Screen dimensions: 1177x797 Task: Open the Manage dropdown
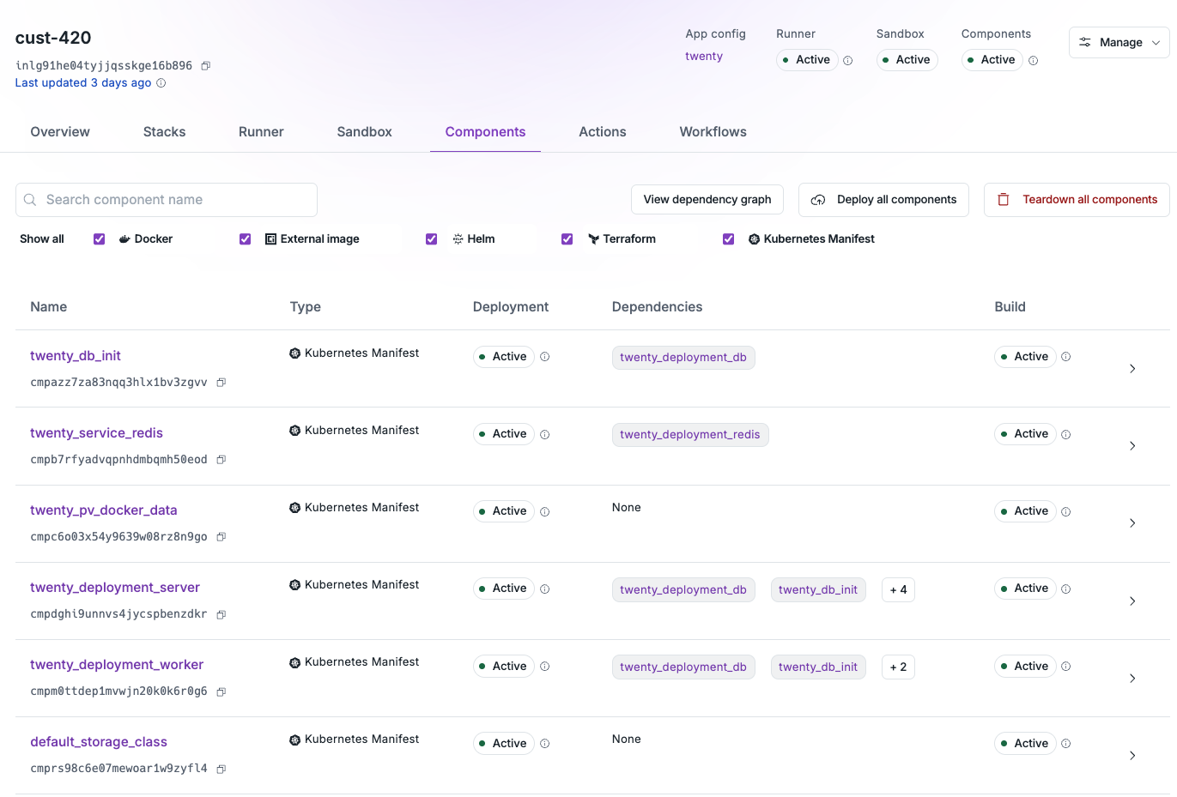tap(1119, 41)
